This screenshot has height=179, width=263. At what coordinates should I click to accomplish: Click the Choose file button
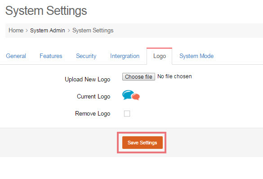tap(138, 76)
